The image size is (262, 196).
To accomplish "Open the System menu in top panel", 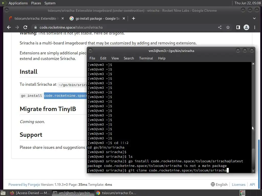I will [50, 3].
